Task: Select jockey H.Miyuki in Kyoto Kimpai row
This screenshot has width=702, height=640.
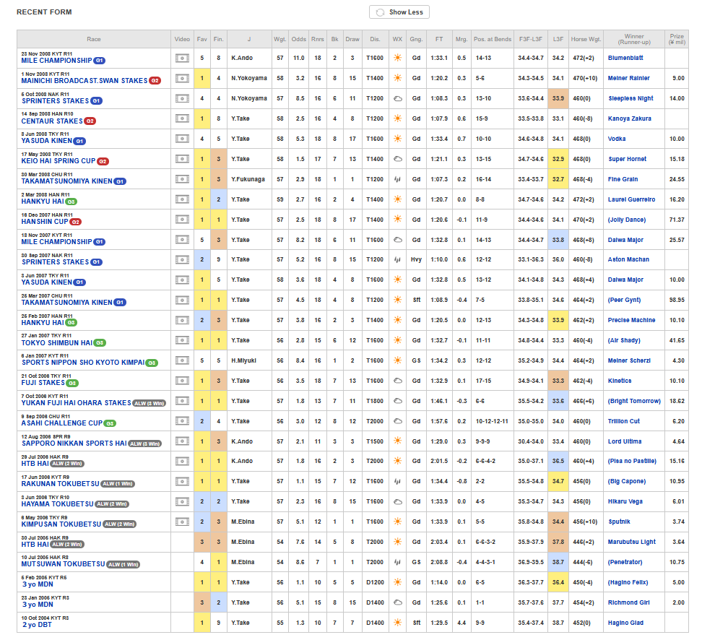Action: click(x=243, y=360)
